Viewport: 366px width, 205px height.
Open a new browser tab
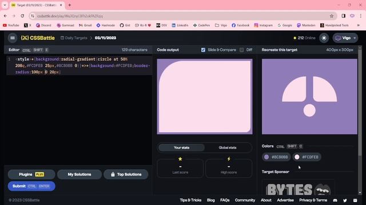tap(70, 5)
